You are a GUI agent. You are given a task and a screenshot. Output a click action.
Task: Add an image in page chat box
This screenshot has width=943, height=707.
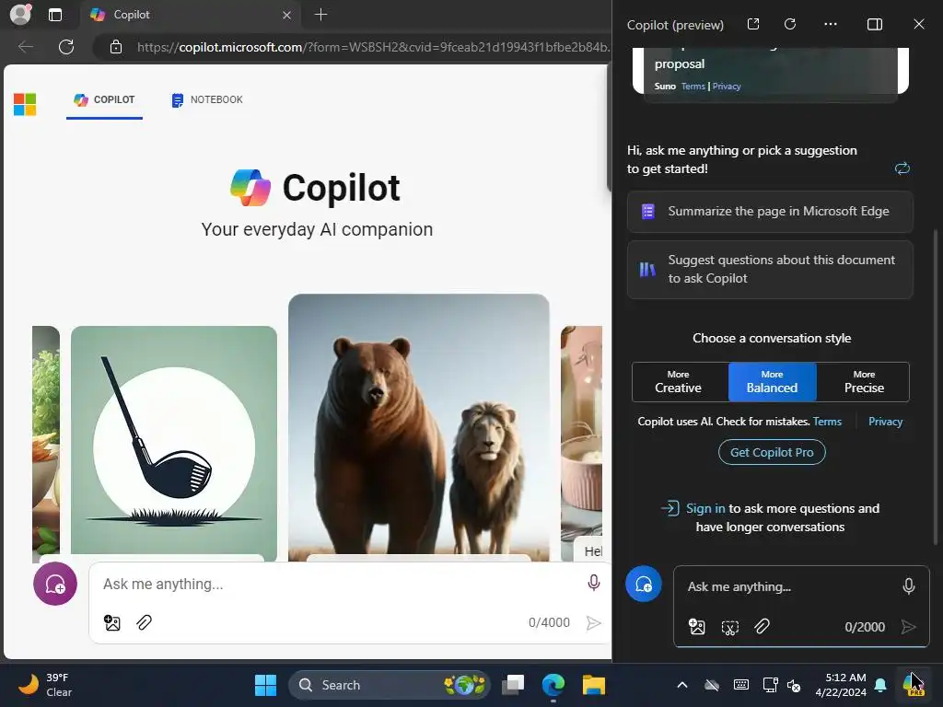(x=111, y=623)
